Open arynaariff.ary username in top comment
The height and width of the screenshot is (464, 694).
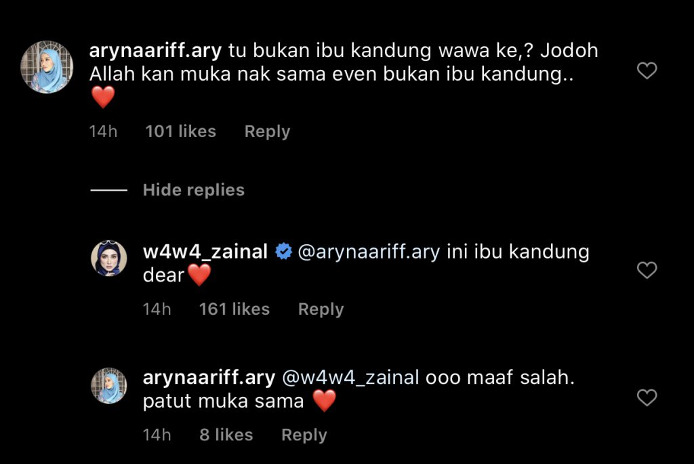155,51
